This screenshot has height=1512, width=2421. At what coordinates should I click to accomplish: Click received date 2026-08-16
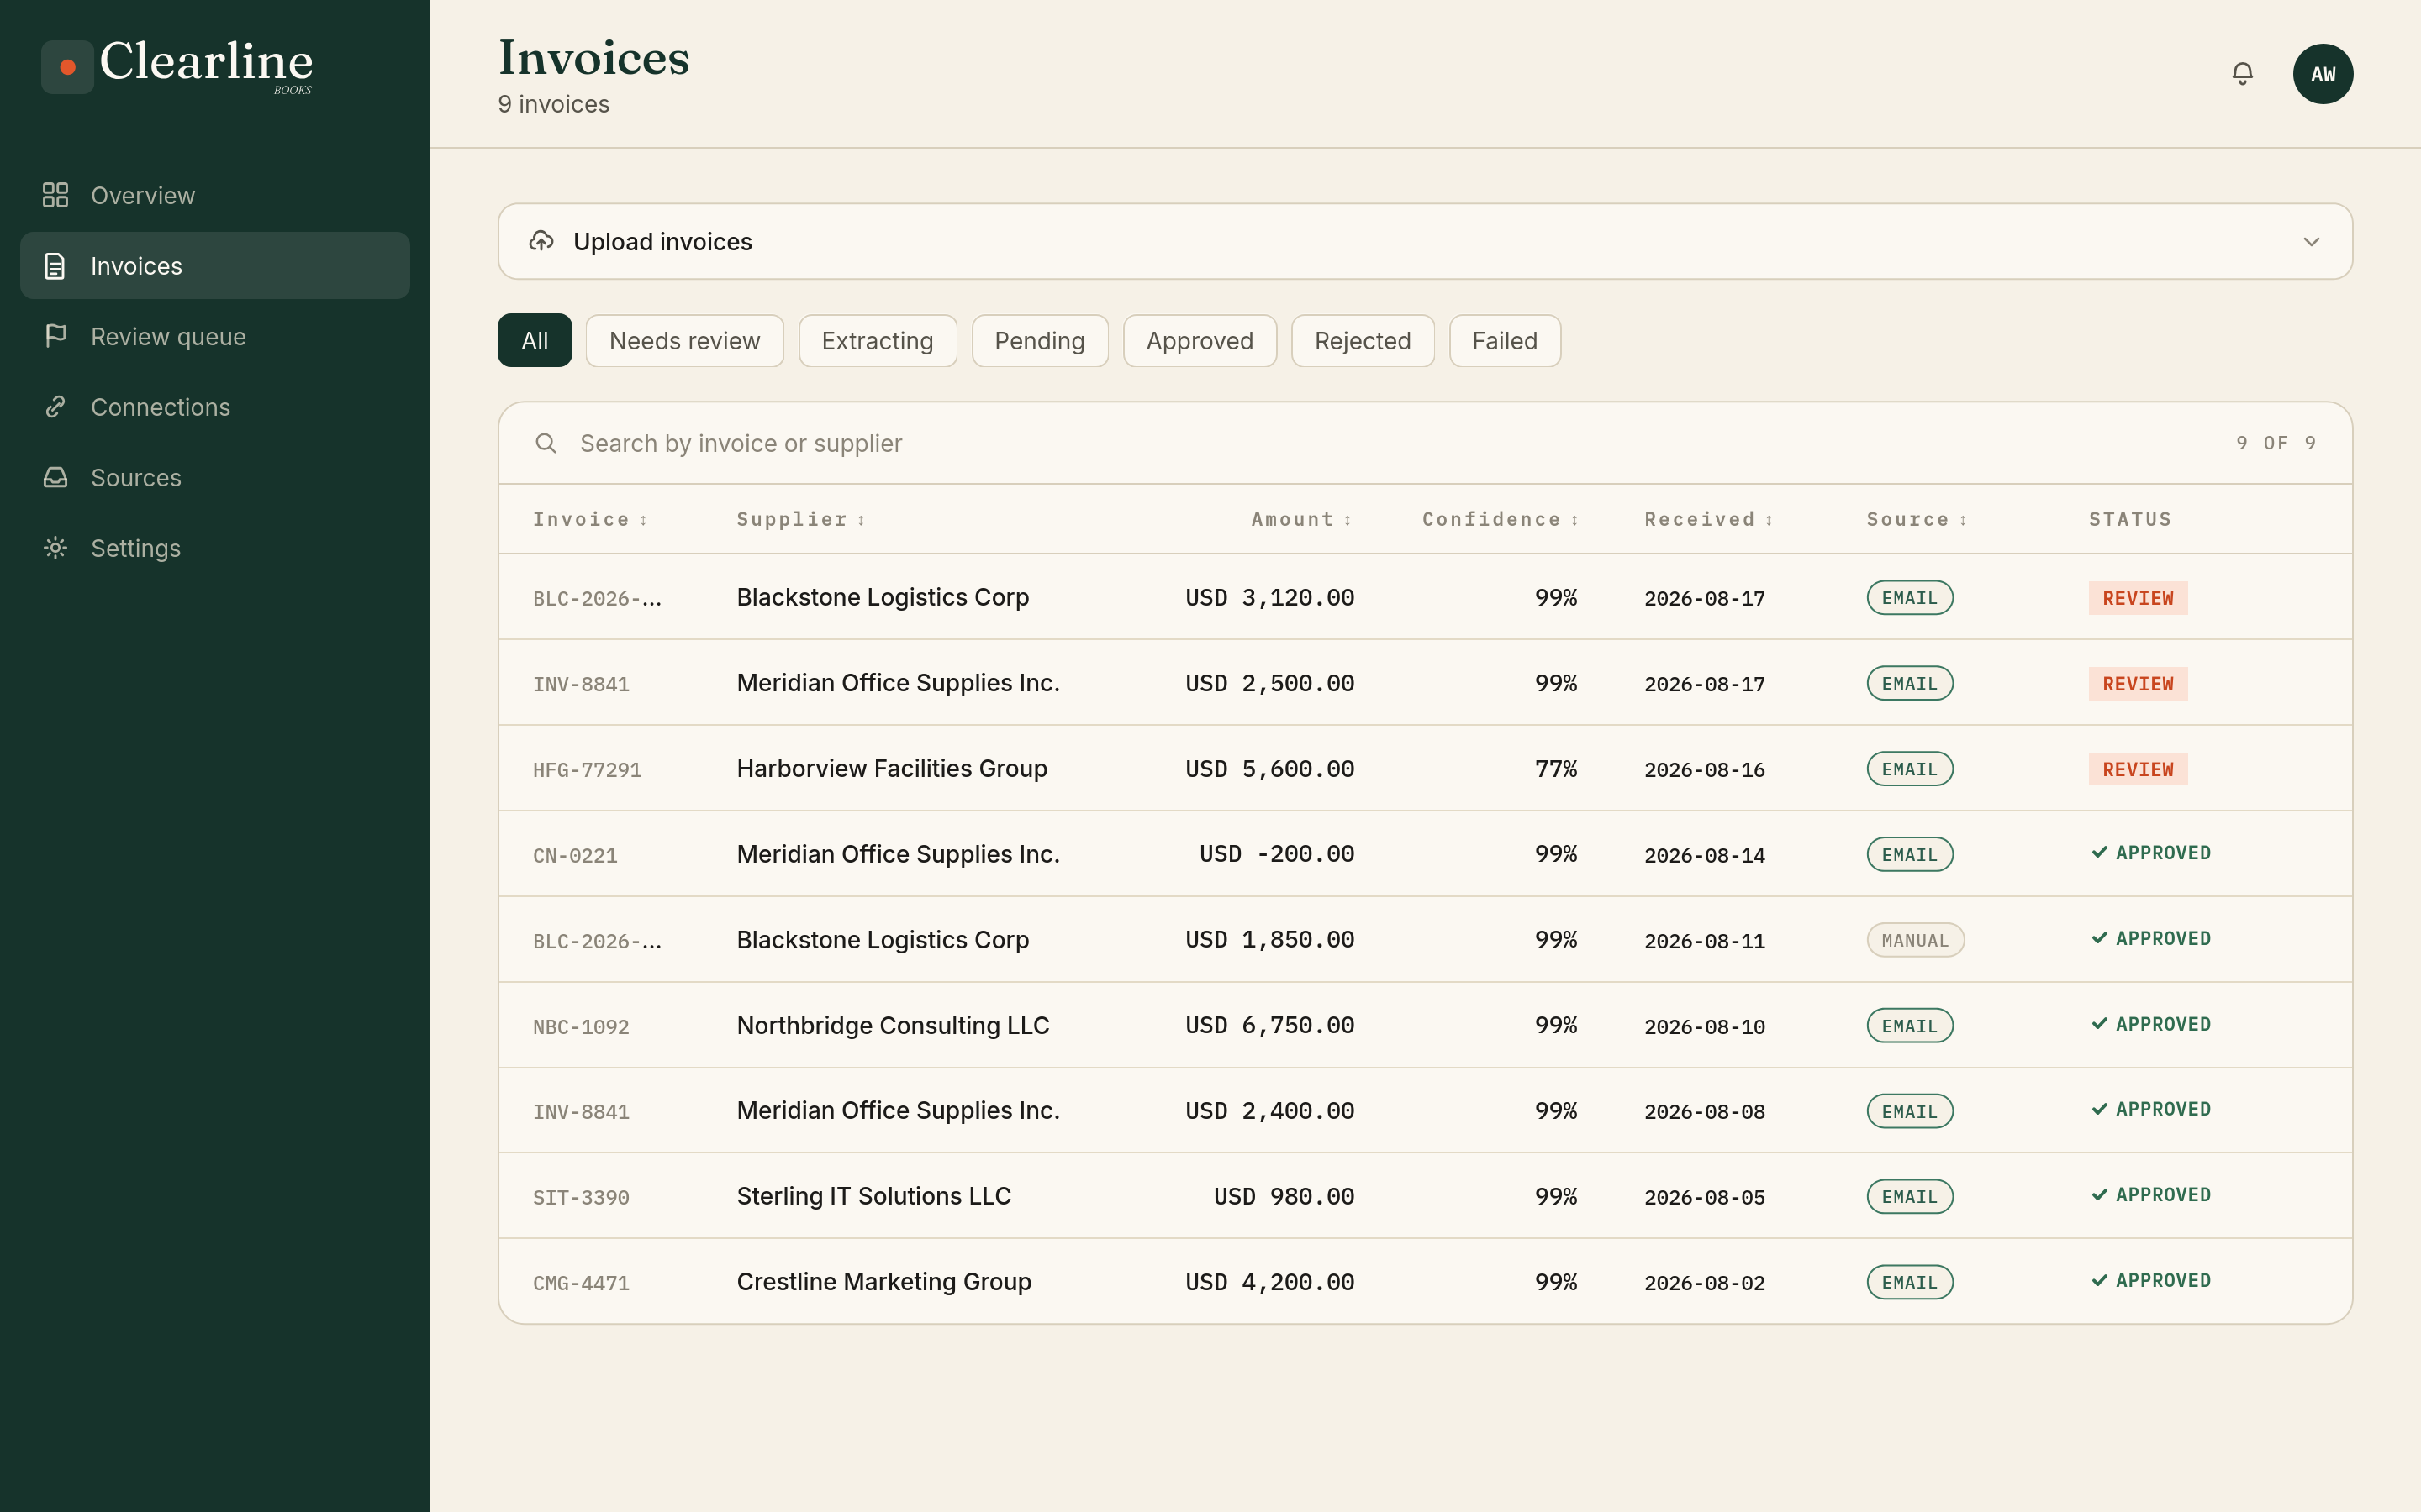coord(1705,770)
